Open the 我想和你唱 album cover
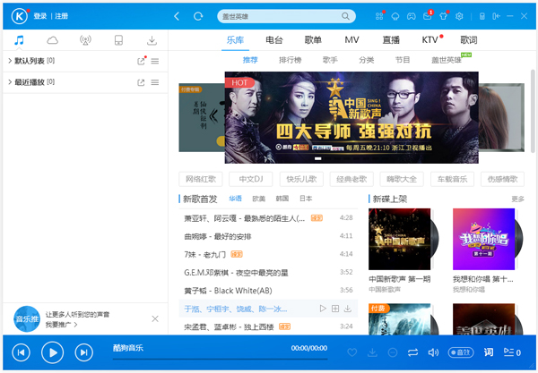The height and width of the screenshot is (373, 538). 484,239
